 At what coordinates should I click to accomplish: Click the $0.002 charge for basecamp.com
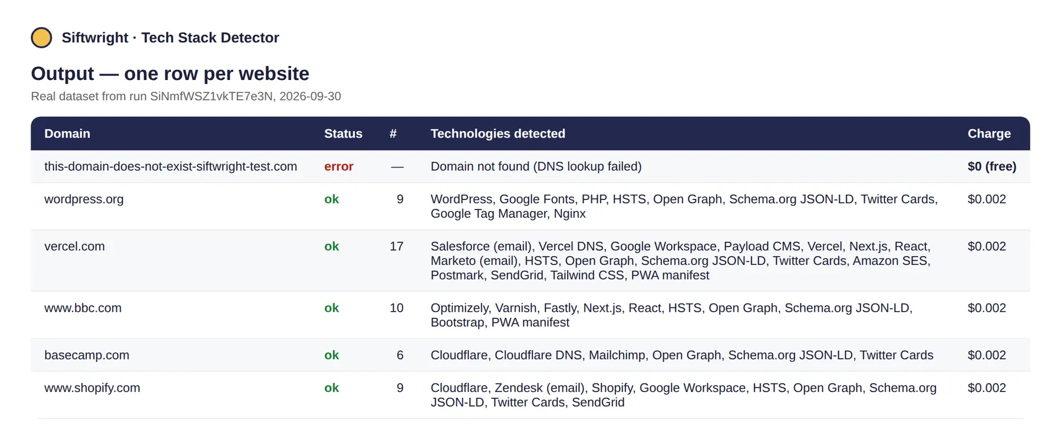point(986,355)
